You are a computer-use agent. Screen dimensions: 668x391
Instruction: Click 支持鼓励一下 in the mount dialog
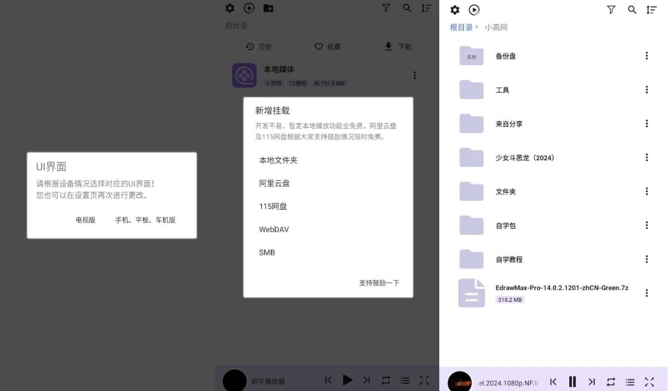point(379,283)
